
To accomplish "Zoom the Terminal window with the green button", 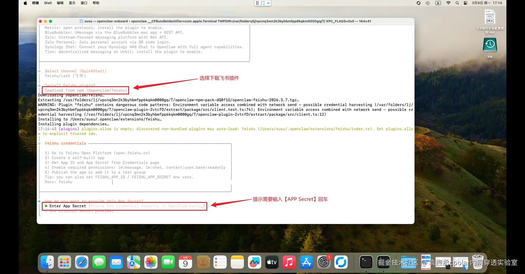I will tap(51, 21).
